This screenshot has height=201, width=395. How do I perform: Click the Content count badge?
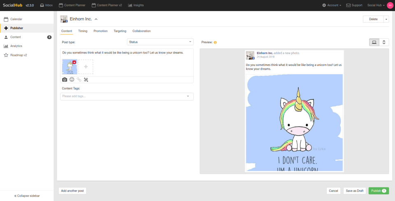[x=49, y=37]
